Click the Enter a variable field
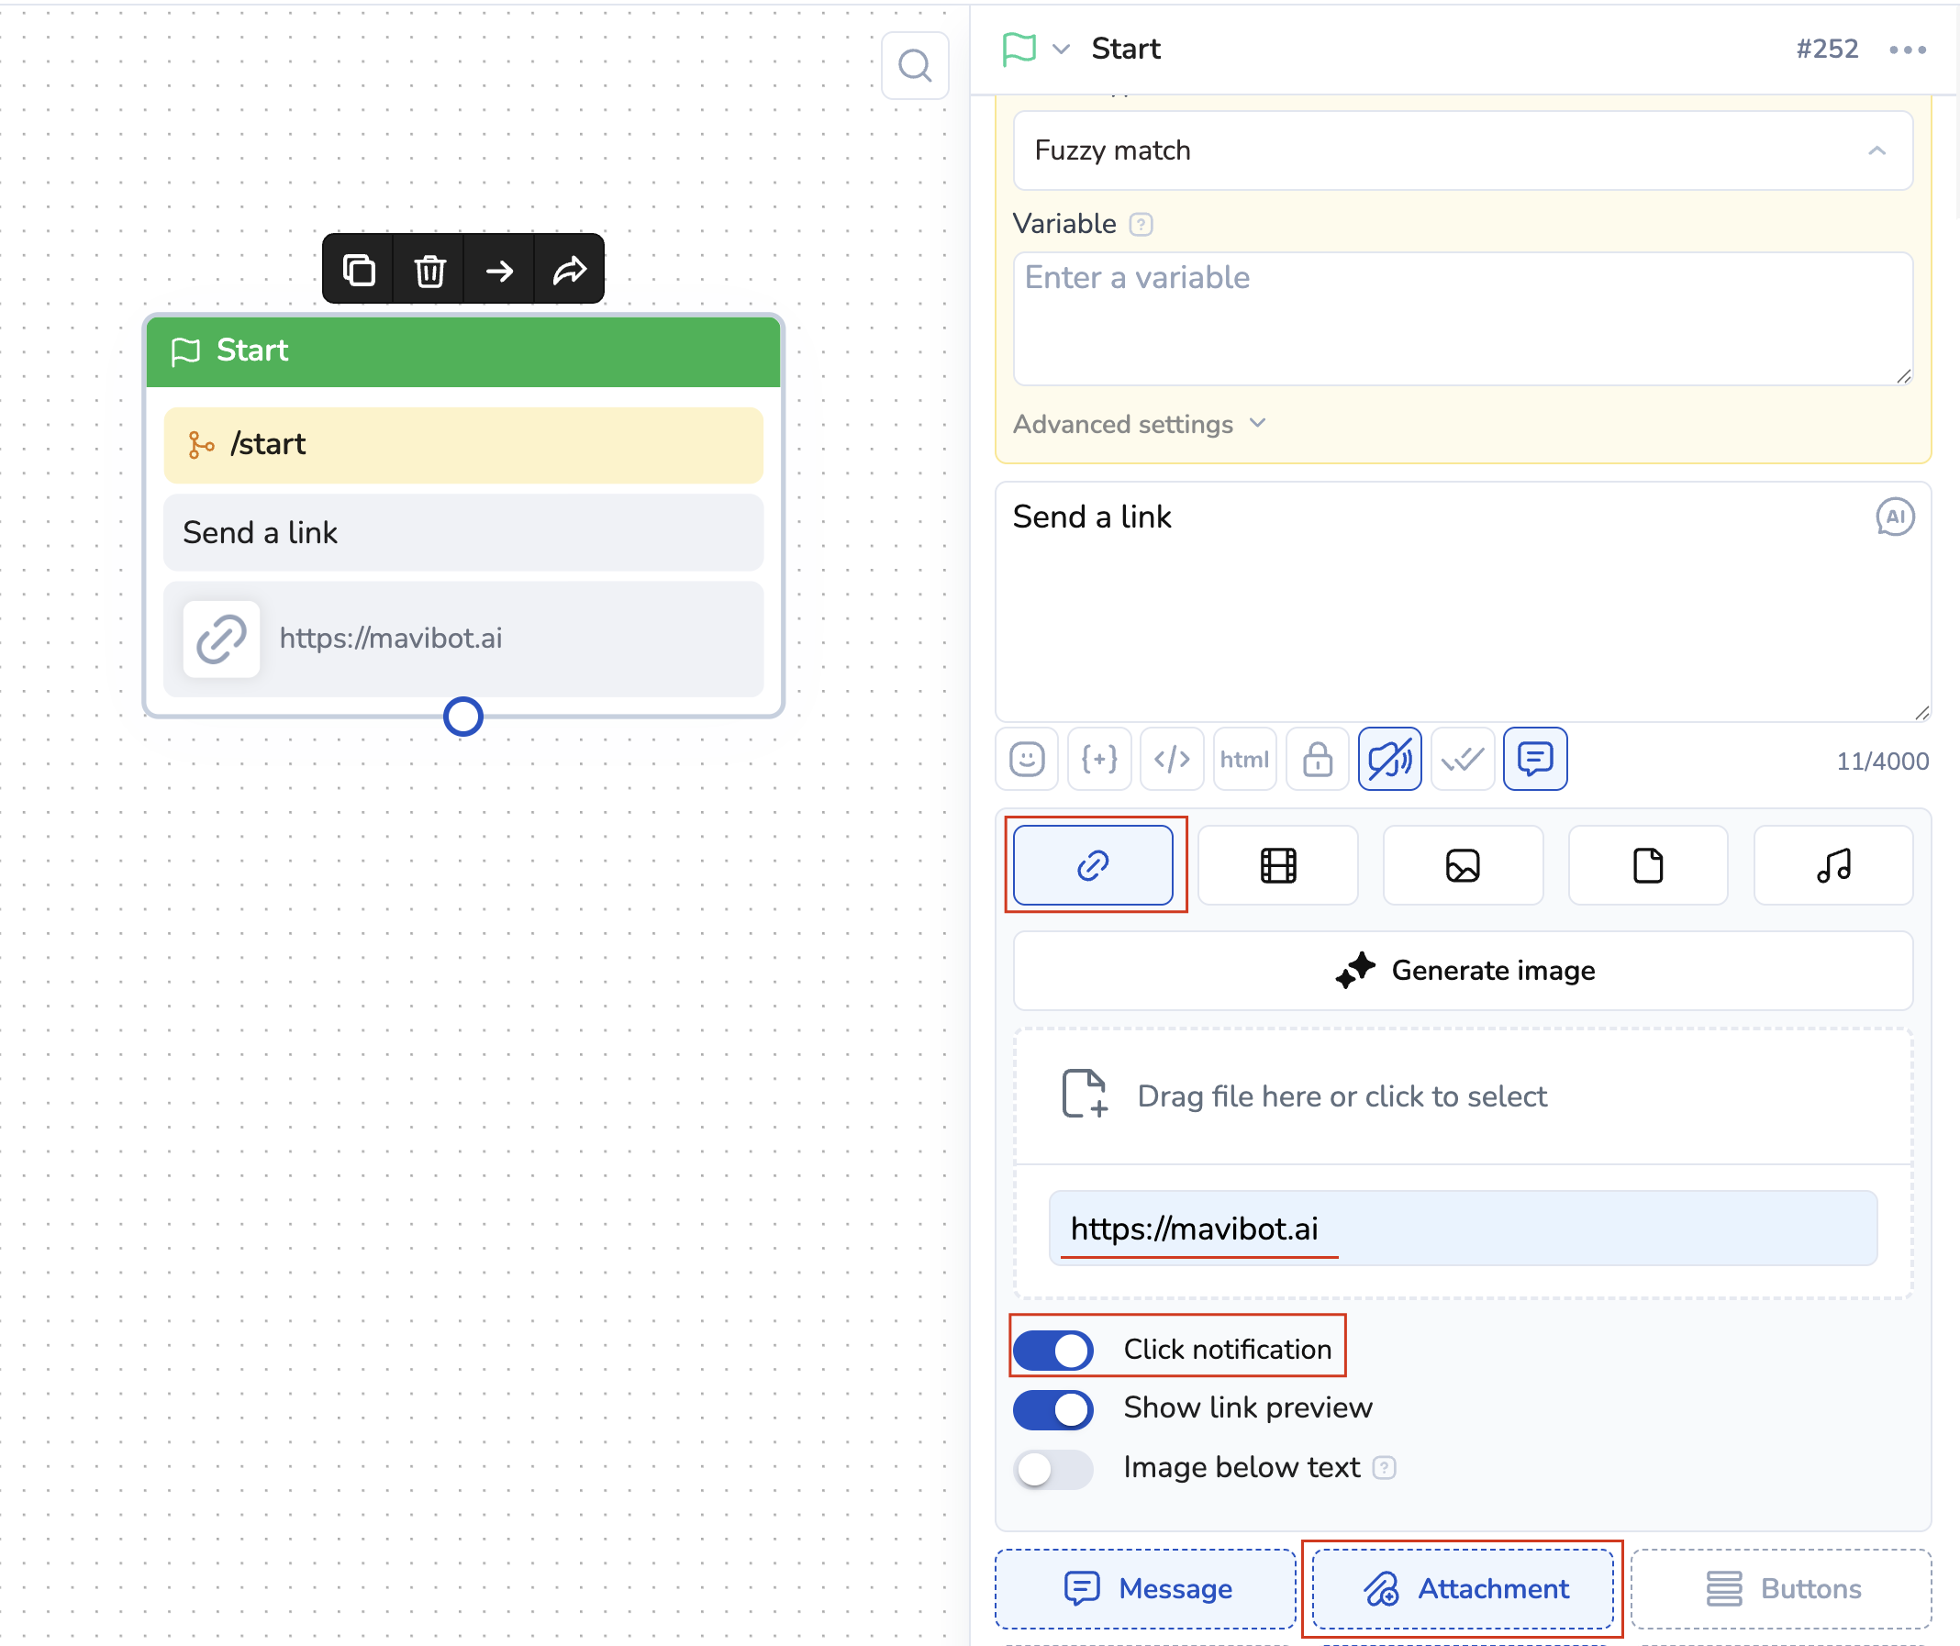This screenshot has width=1960, height=1646. tap(1463, 317)
